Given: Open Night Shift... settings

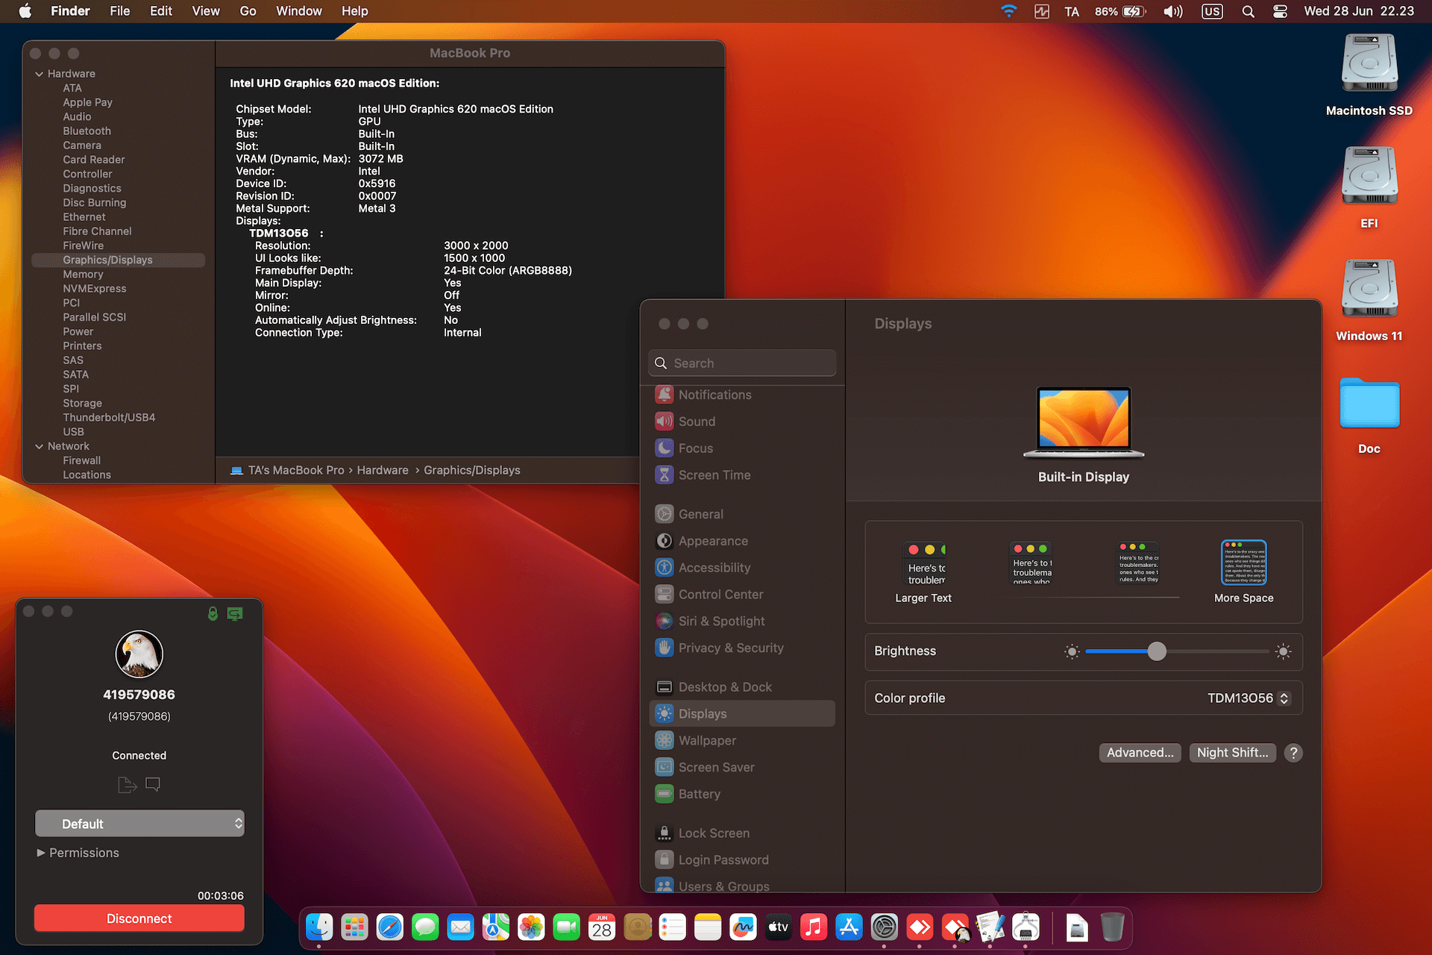Looking at the screenshot, I should click(x=1232, y=753).
